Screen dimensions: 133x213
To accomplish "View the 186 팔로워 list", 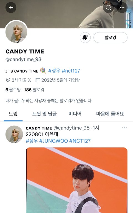I will click(34, 90).
